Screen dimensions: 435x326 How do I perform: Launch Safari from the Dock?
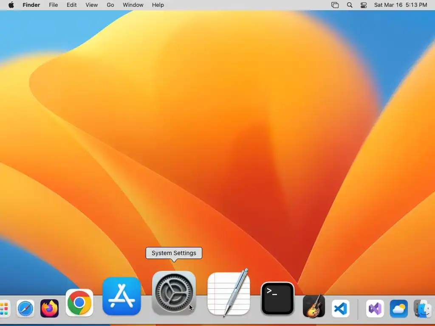25,309
